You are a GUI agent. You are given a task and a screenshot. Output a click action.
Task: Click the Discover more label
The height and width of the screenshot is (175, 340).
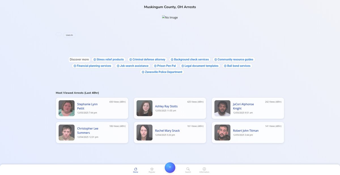[x=79, y=60]
